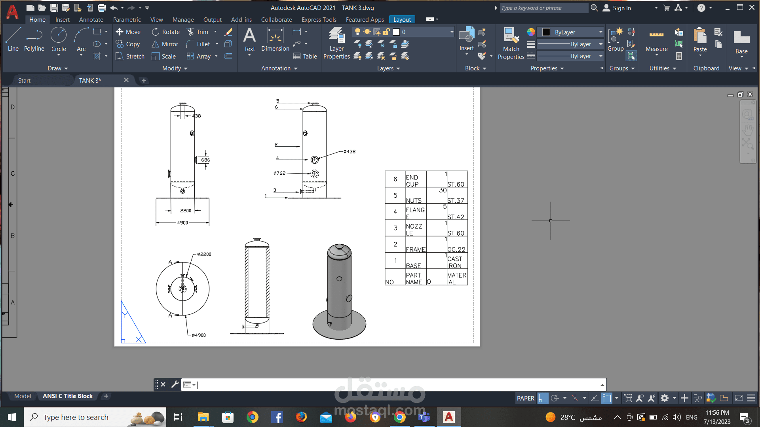760x427 pixels.
Task: Toggle PAPER space status button
Action: point(525,398)
